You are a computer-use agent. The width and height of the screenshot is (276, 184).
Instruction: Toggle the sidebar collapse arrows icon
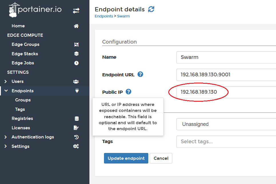76,11
